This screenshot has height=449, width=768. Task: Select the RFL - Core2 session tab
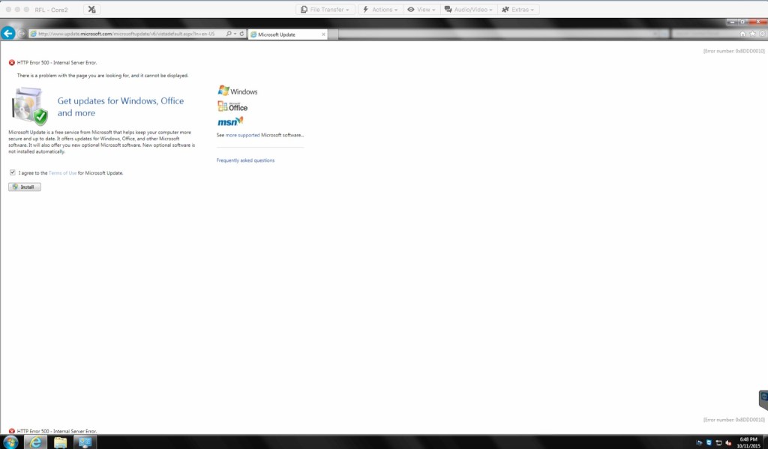tap(52, 9)
